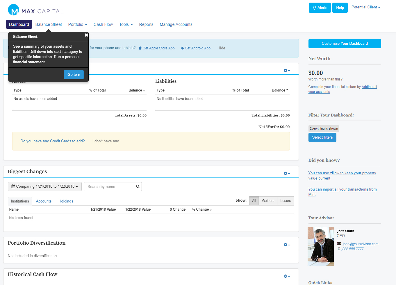Sort assets by % of Total
This screenshot has width=396, height=285.
[x=97, y=90]
